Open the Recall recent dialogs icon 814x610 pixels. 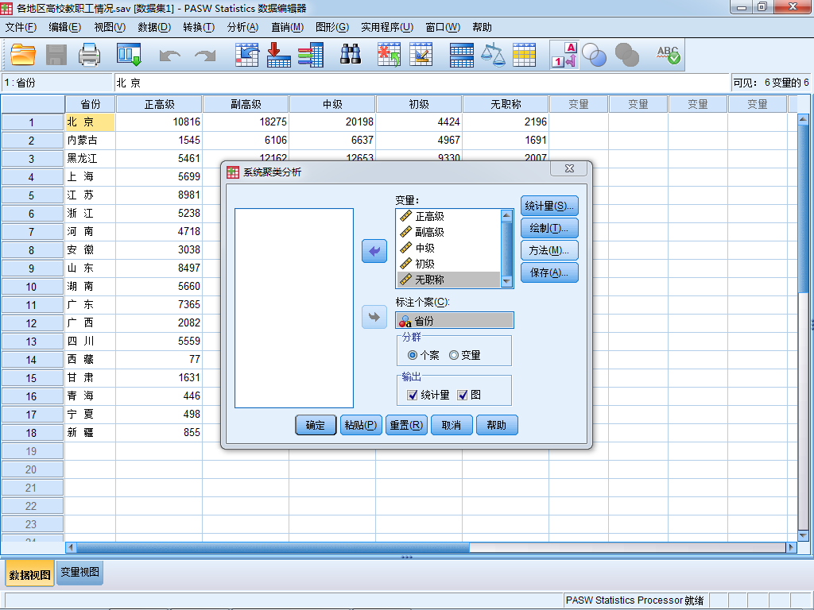pos(129,55)
